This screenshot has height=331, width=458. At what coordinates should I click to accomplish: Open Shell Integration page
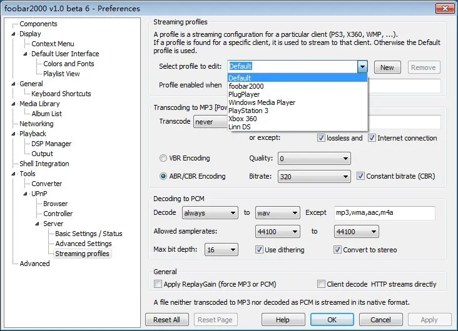pyautogui.click(x=44, y=164)
